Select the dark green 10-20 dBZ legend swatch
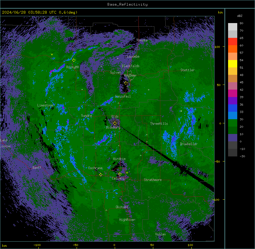The width and height of the screenshot is (255, 249). point(233,130)
